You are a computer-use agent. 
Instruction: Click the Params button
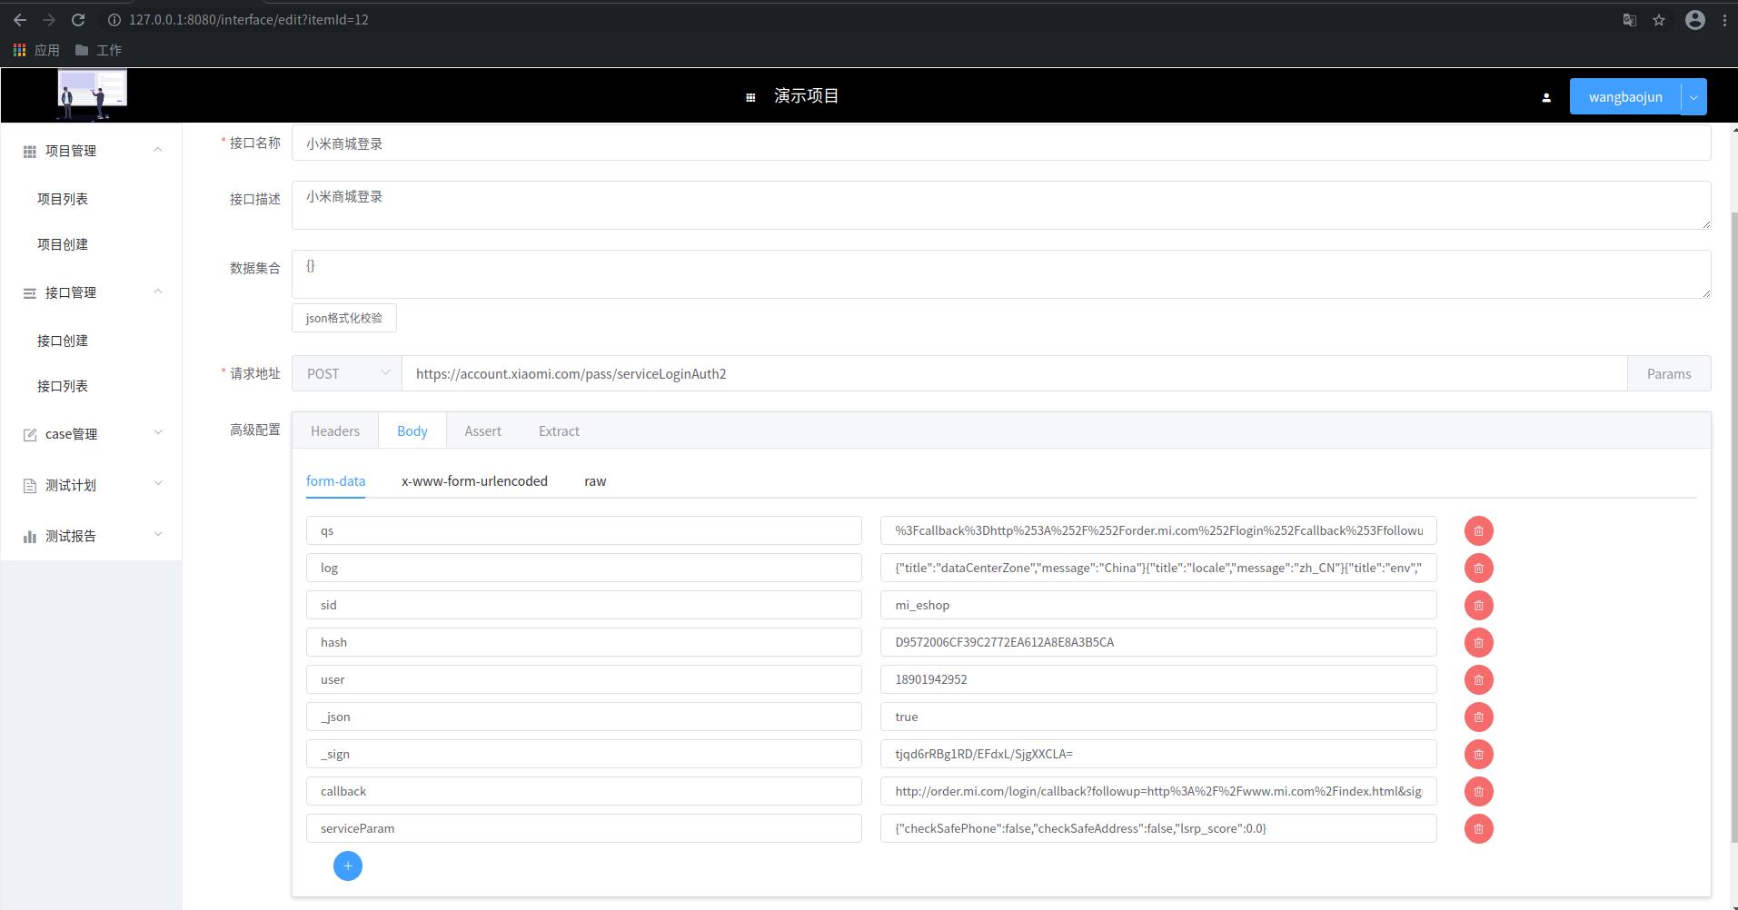(1669, 373)
